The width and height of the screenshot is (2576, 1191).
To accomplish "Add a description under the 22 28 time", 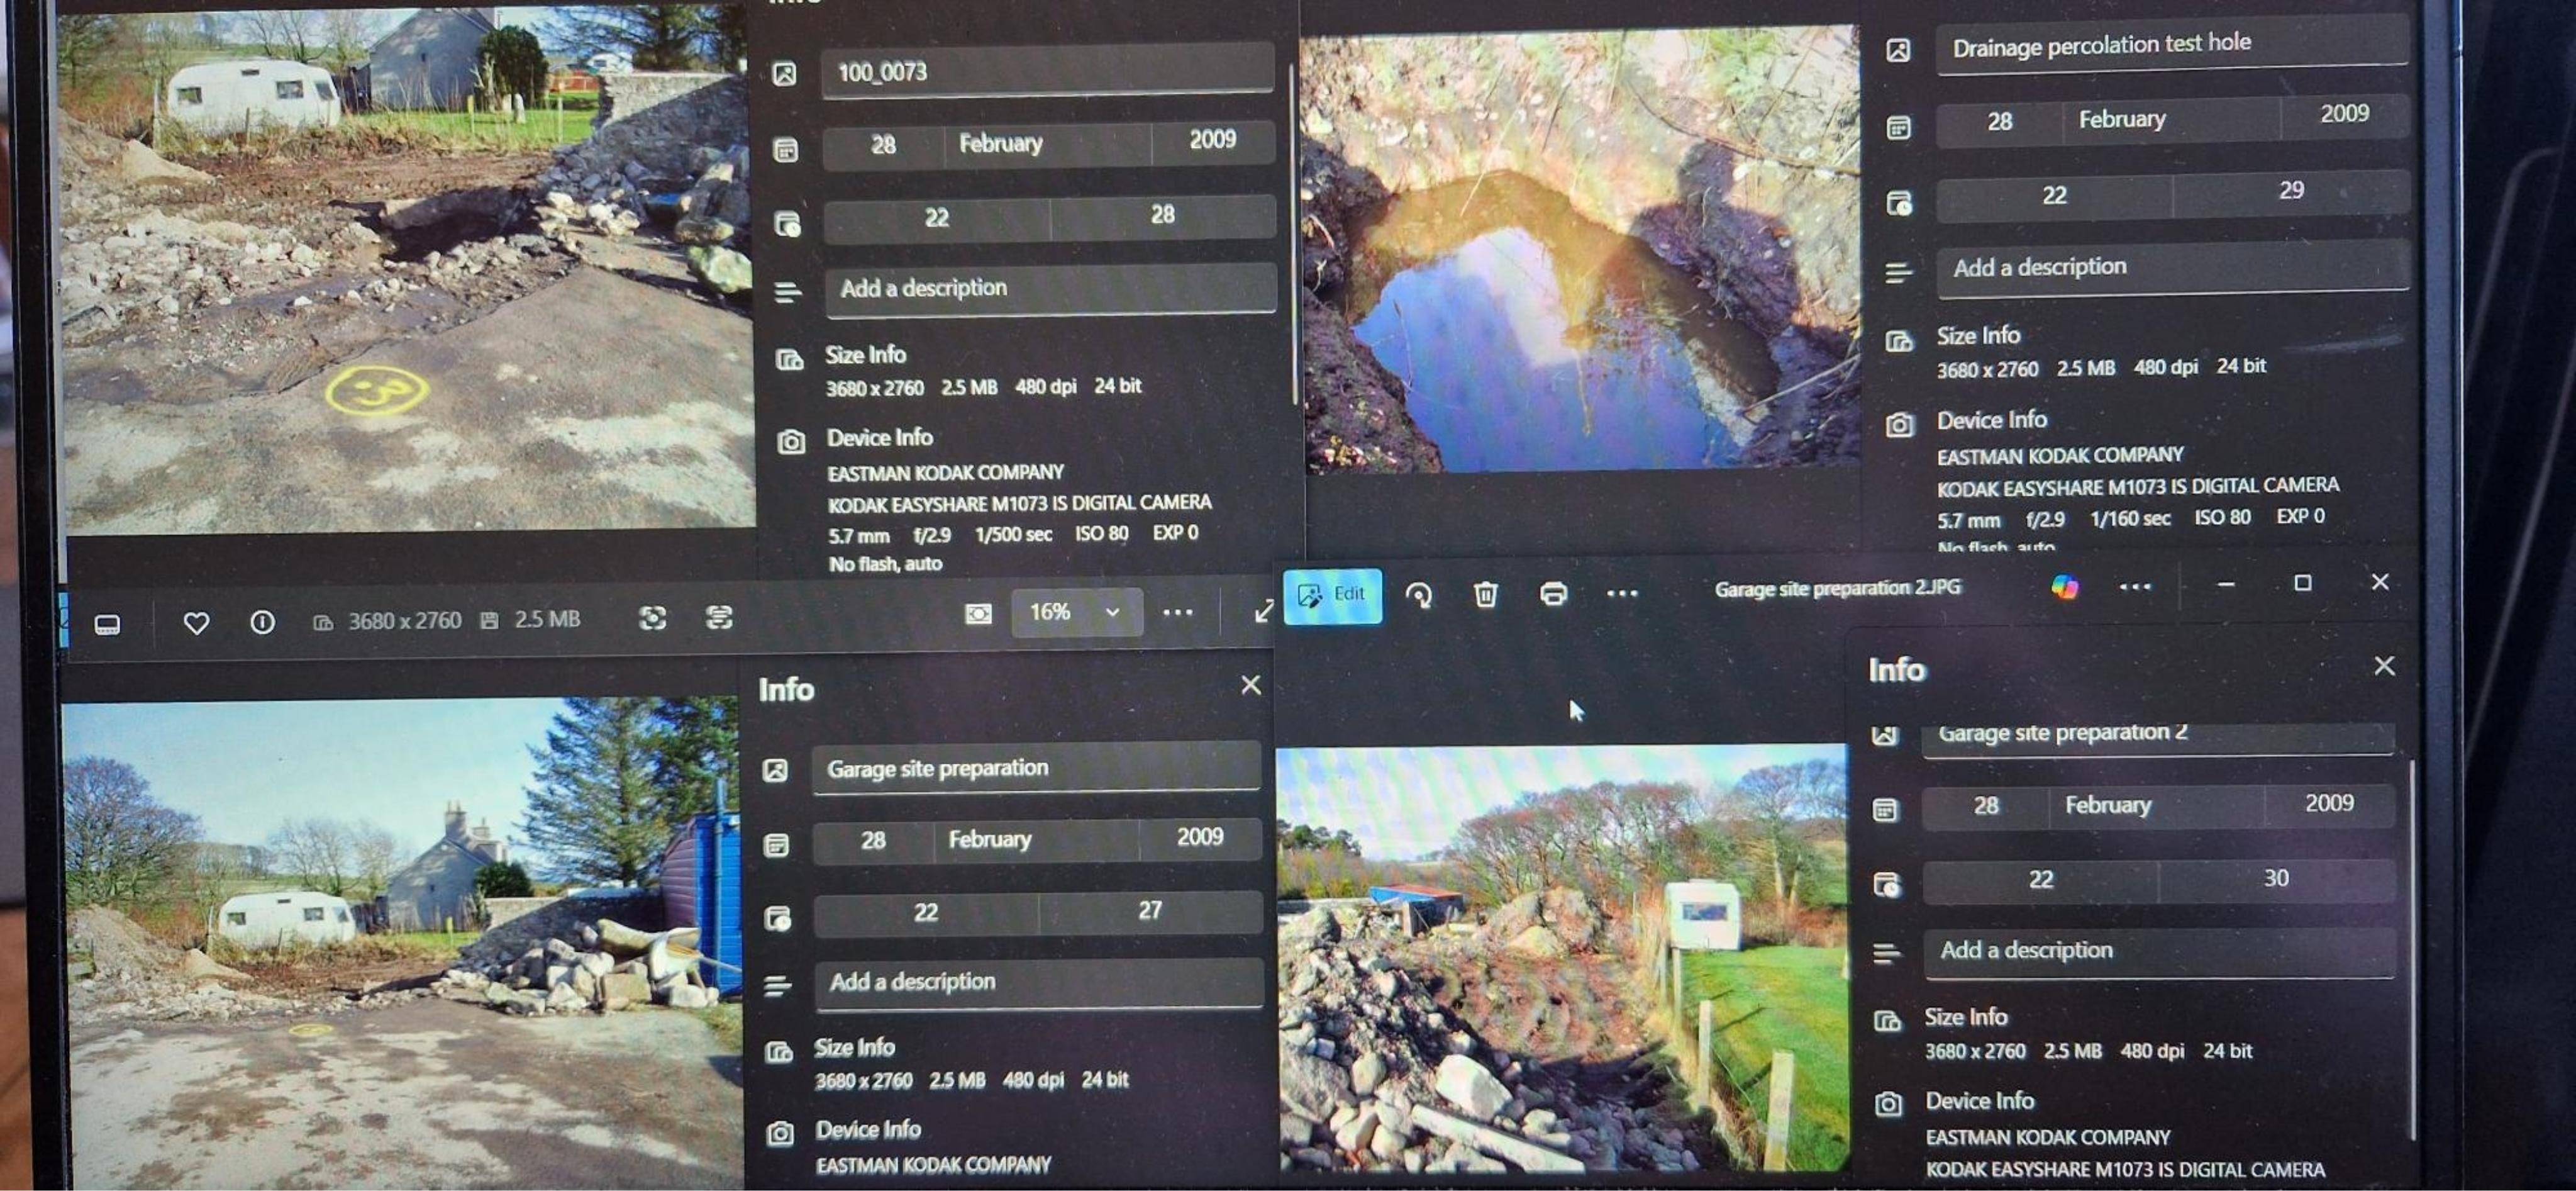I will click(1050, 289).
